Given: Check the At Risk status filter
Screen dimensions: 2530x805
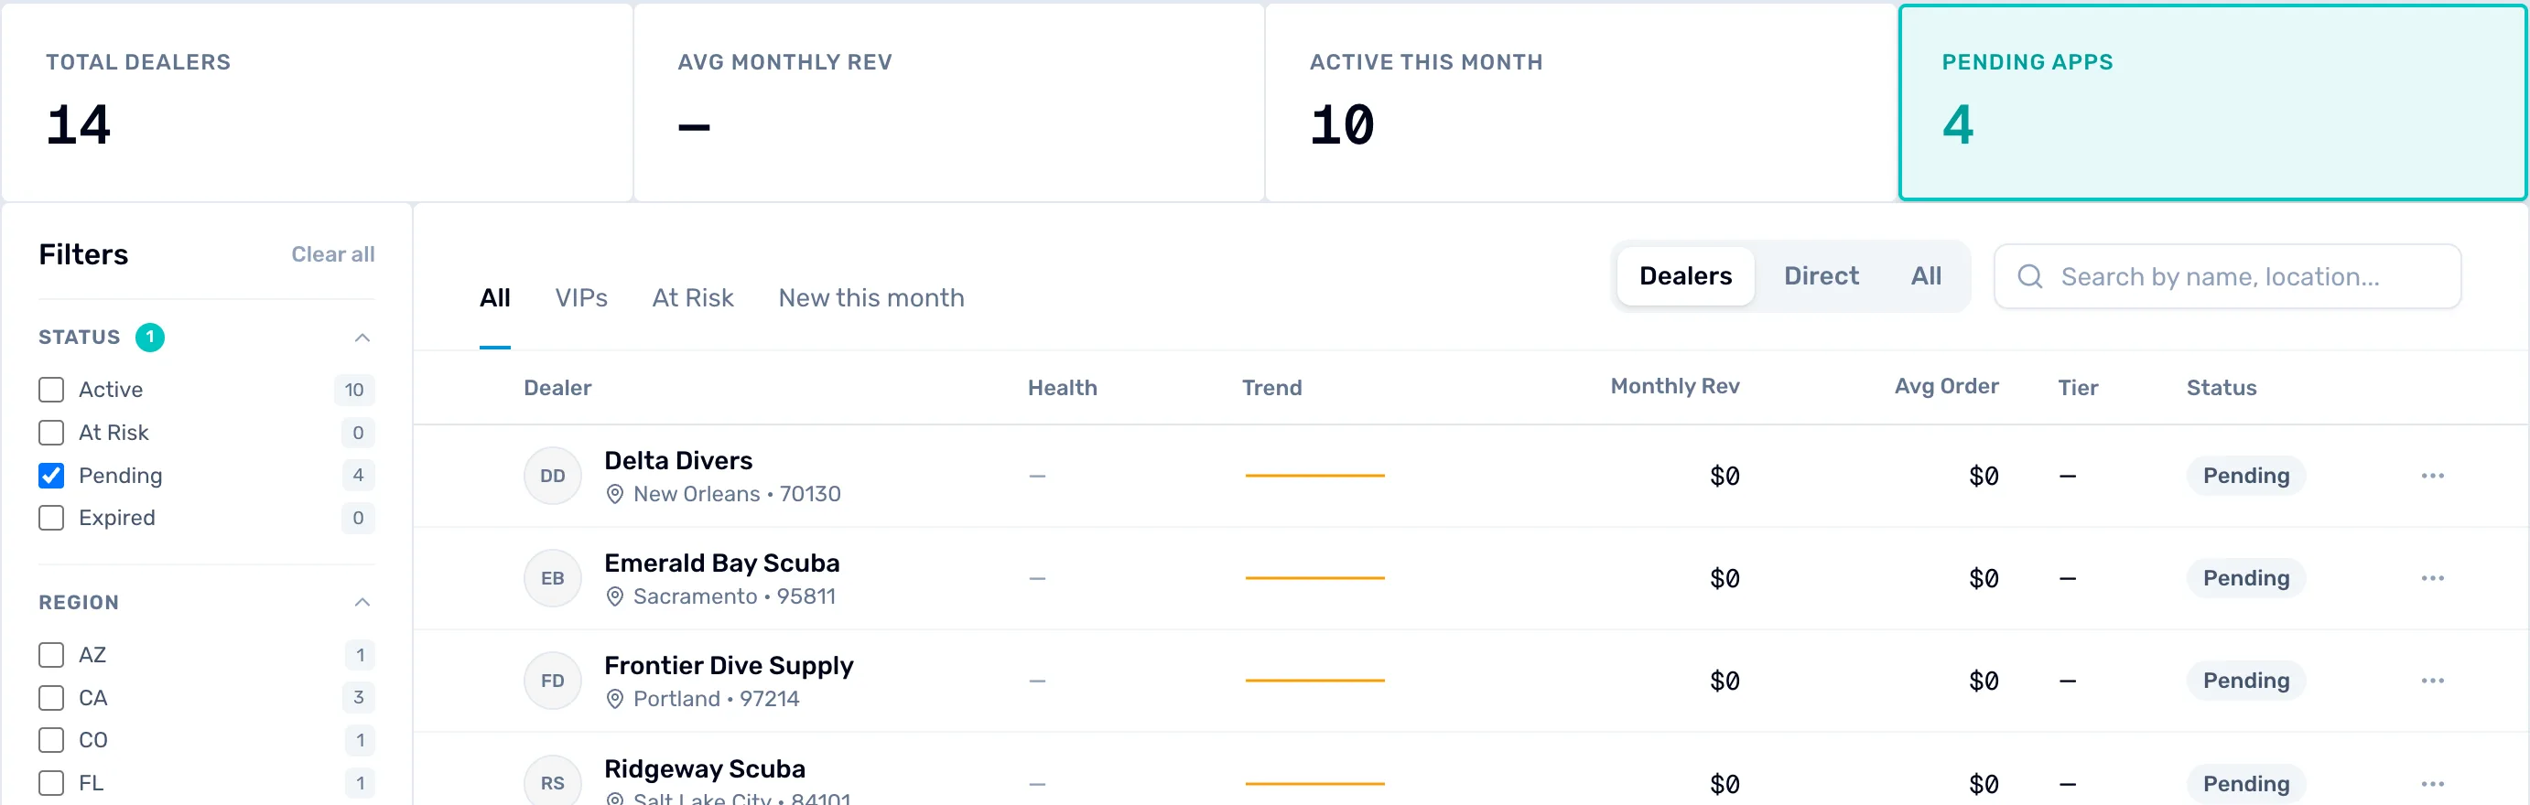Looking at the screenshot, I should click(x=51, y=433).
